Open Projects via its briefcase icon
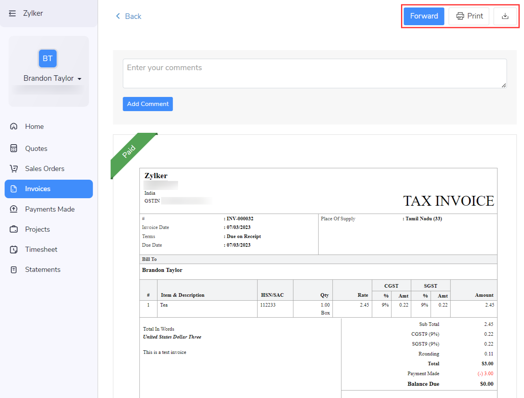 (14, 229)
